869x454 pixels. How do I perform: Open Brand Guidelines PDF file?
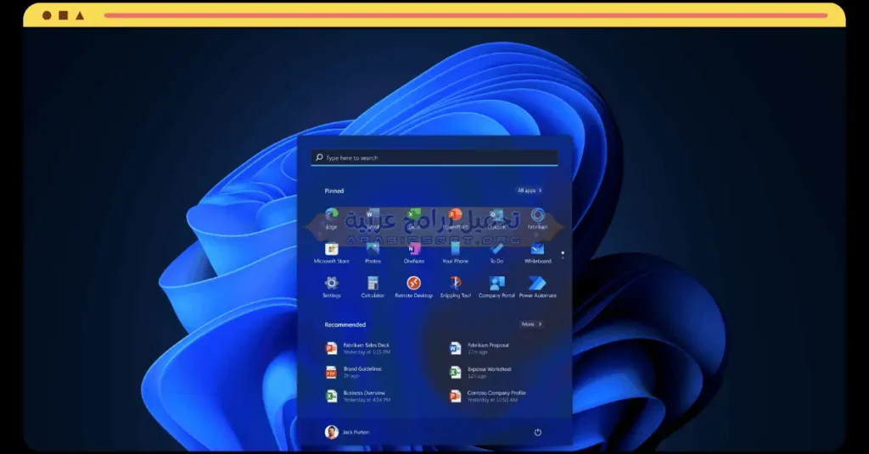tap(354, 372)
